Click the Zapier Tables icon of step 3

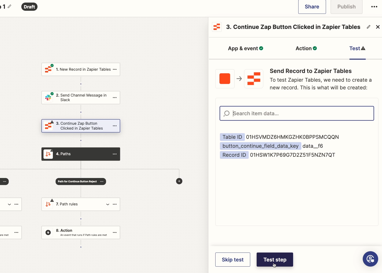pos(48,126)
